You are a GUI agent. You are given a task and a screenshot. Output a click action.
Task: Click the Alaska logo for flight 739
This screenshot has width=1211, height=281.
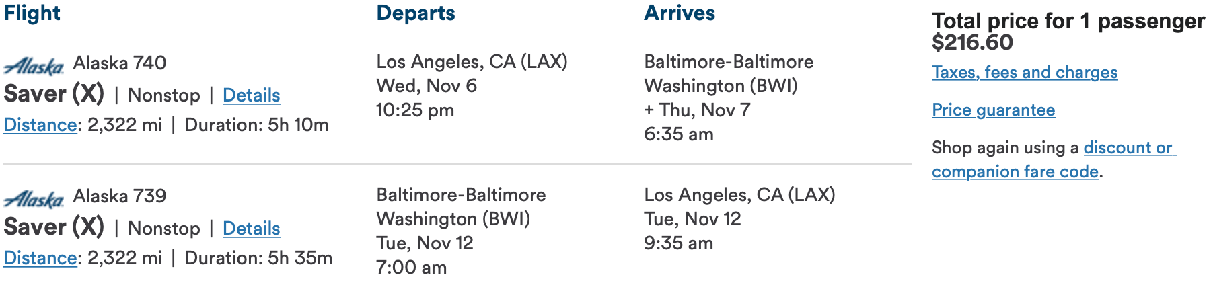pyautogui.click(x=34, y=199)
